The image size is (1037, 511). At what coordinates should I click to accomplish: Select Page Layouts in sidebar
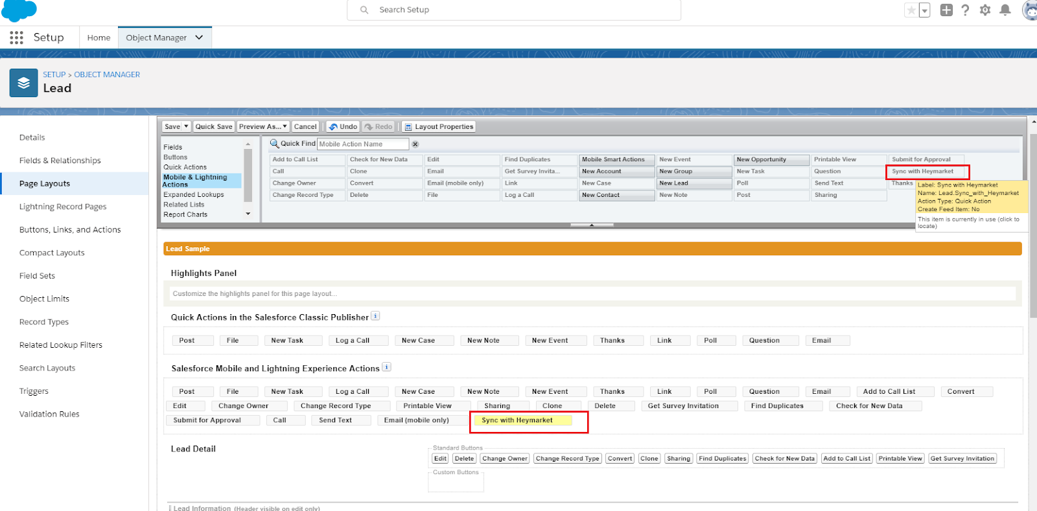(x=45, y=183)
